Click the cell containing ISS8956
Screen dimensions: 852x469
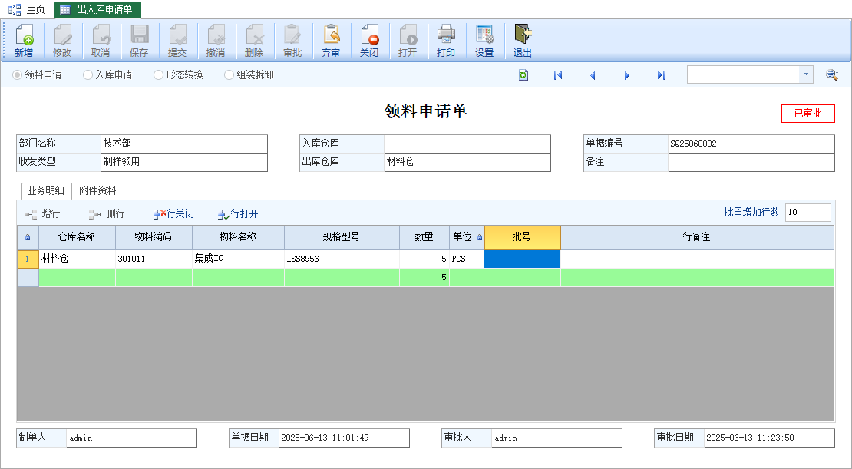pos(342,259)
